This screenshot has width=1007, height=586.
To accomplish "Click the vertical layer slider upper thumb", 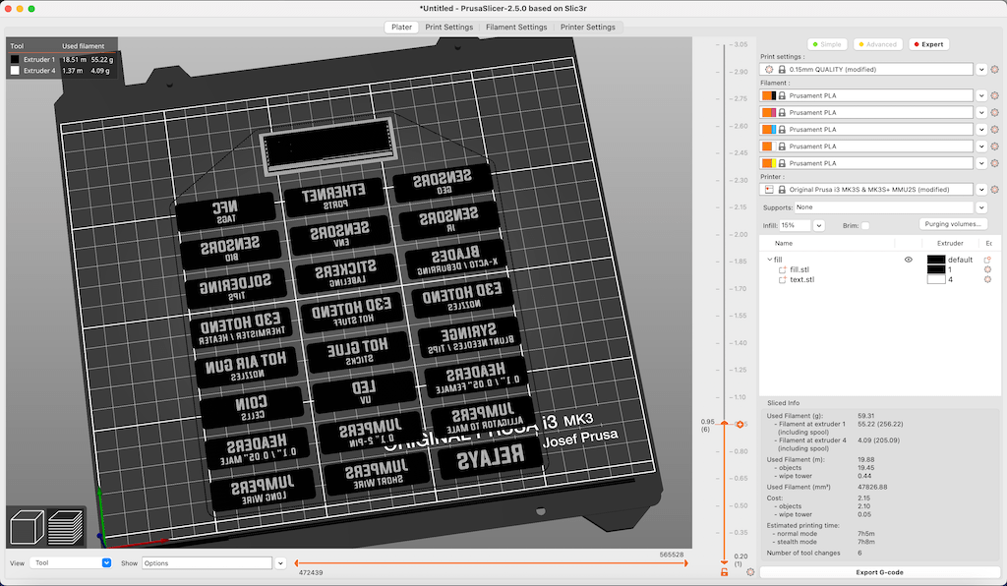I will pyautogui.click(x=725, y=424).
